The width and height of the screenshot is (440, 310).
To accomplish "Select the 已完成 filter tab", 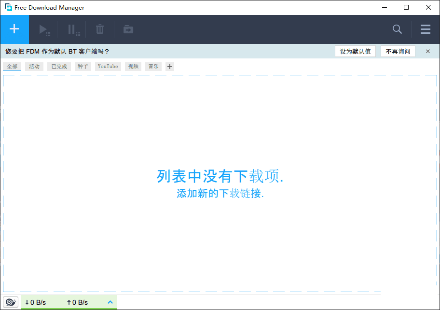I will pos(59,67).
